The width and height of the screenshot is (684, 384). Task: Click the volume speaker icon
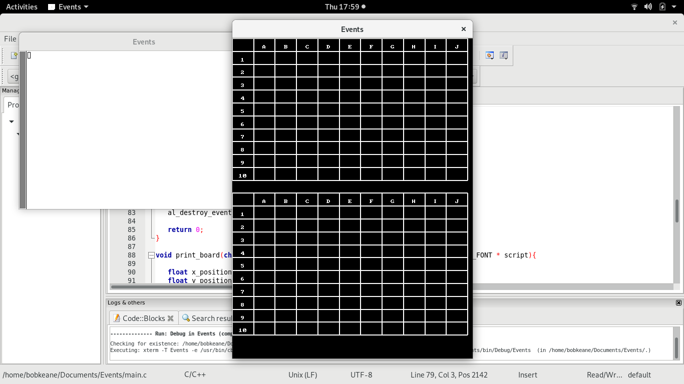[648, 6]
